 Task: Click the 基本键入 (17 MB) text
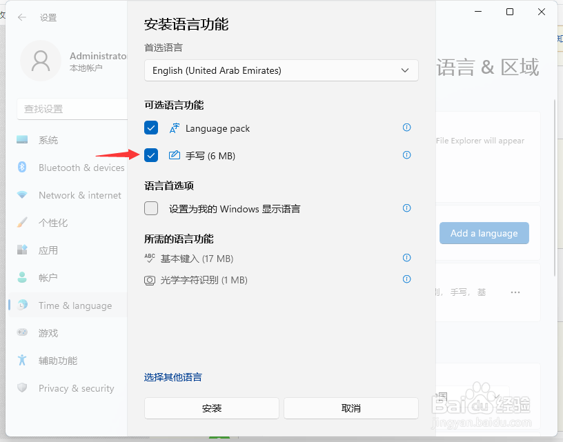197,259
